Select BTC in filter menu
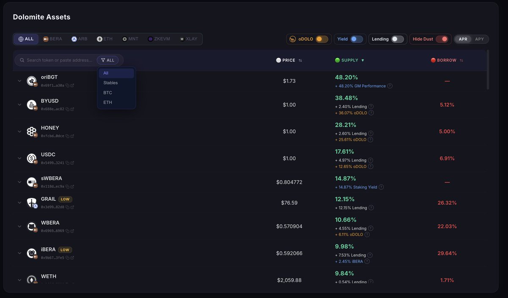 [x=116, y=92]
